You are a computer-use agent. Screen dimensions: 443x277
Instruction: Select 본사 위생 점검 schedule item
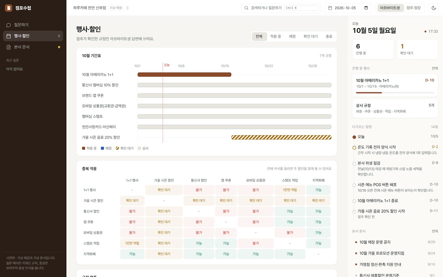point(395,169)
